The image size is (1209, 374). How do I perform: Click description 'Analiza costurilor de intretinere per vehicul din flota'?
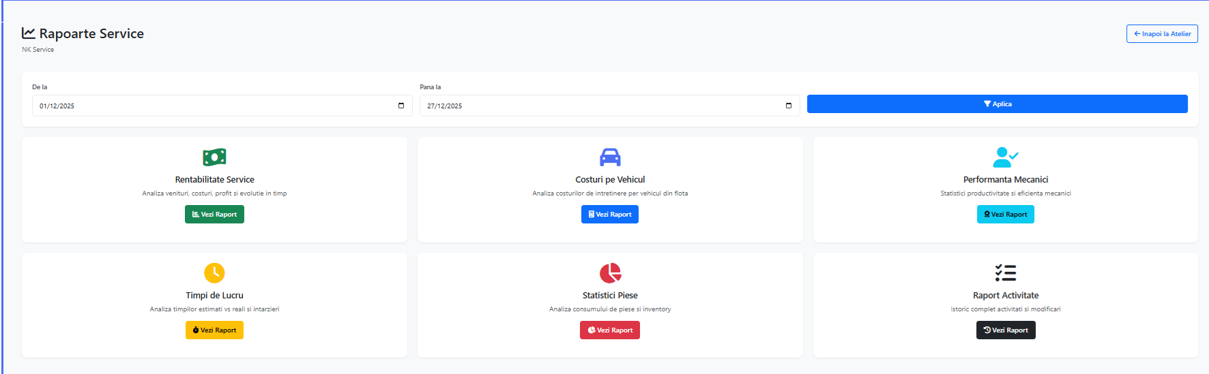[610, 193]
